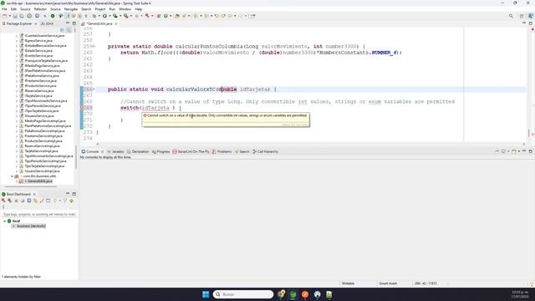This screenshot has height=301, width=535.
Task: Click the Open Perspective icon at toolbar right
Action: coord(522,16)
